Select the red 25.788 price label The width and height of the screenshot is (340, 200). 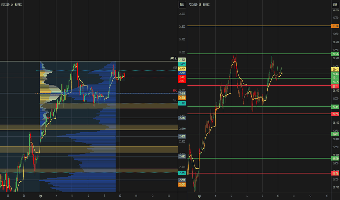pos(335,173)
